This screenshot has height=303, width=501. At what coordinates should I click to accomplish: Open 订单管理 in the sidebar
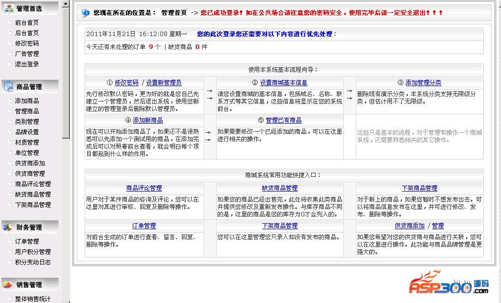[27, 242]
